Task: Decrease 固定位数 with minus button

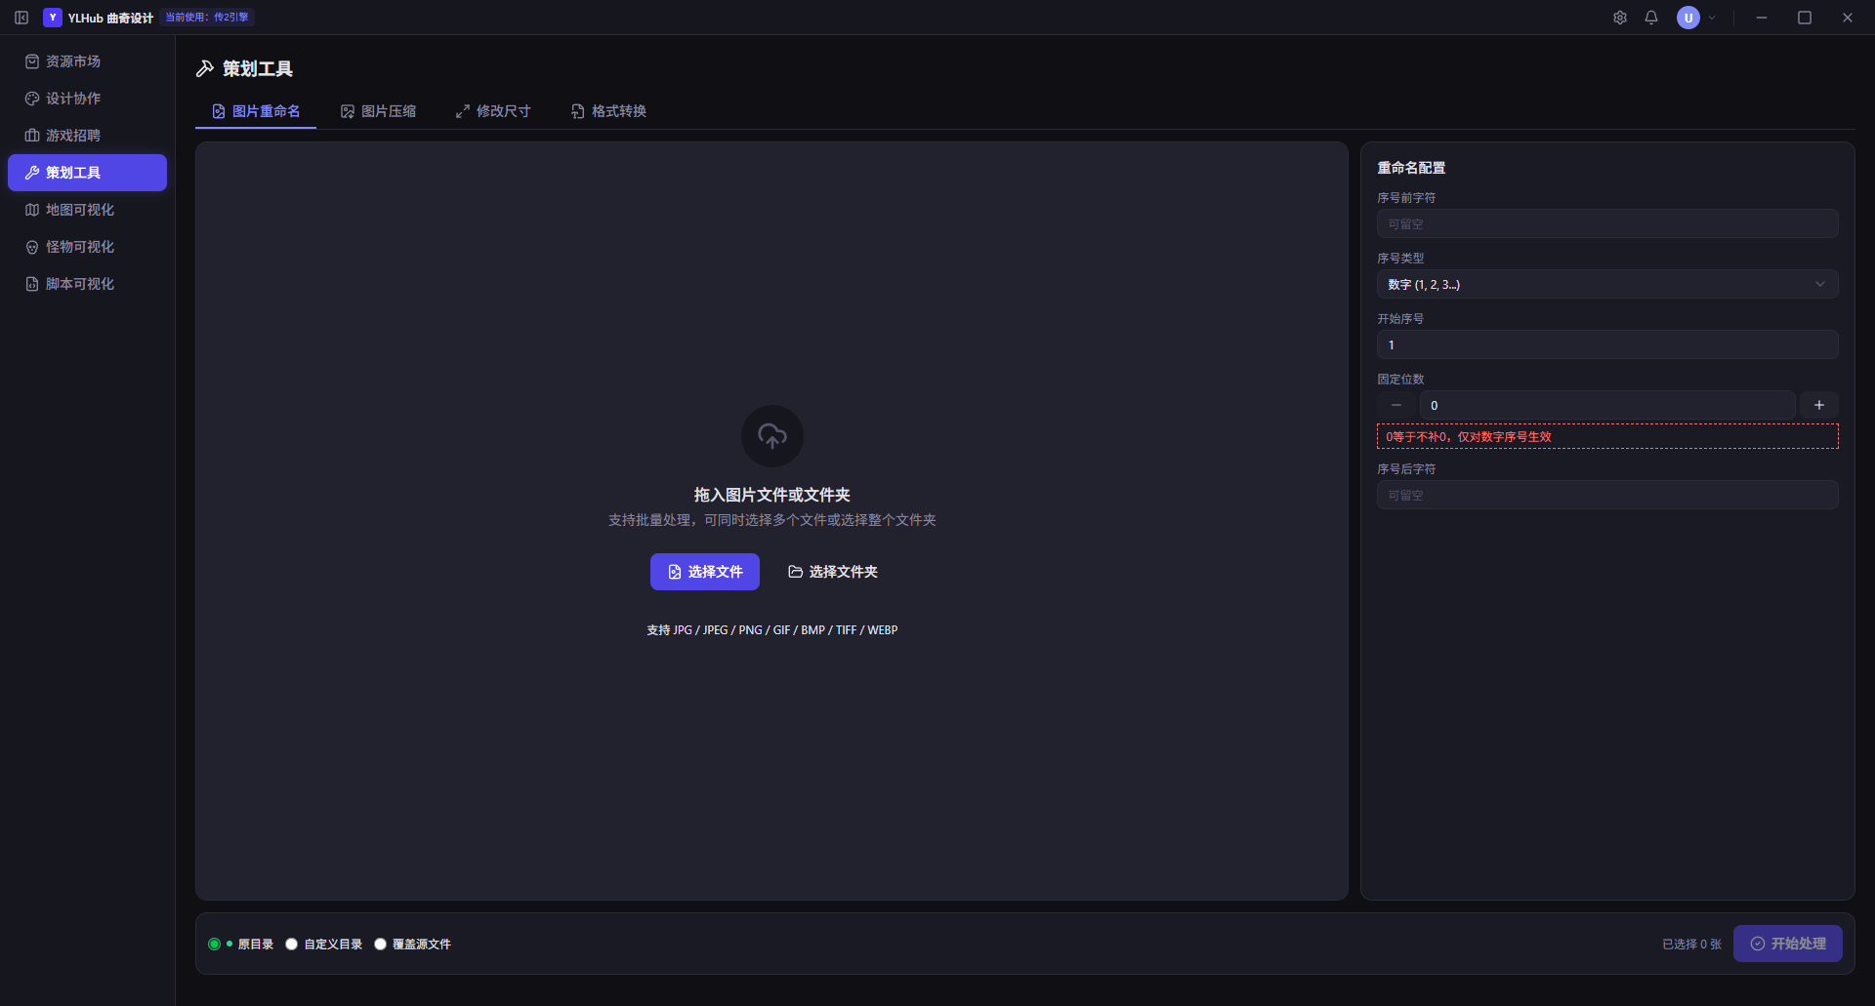Action: point(1396,405)
